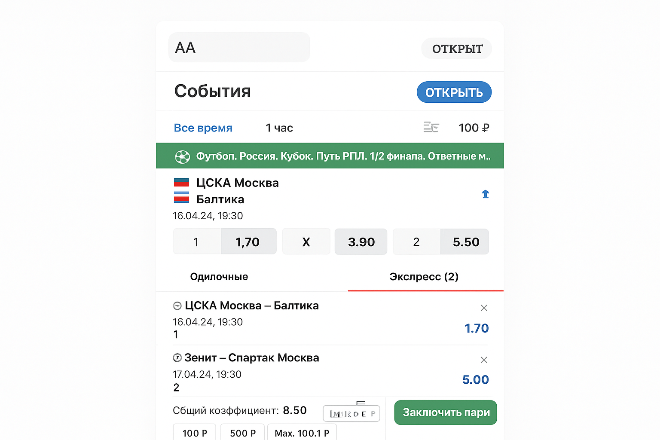The width and height of the screenshot is (660, 440).
Task: Switch to the Экспресс (2) tab
Action: click(424, 277)
